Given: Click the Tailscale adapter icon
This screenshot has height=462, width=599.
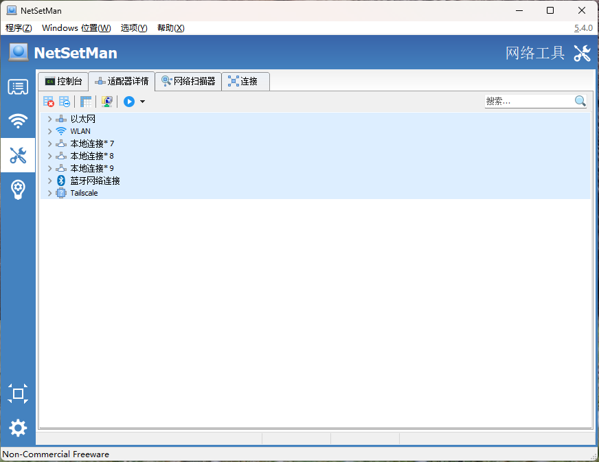Looking at the screenshot, I should coord(61,193).
